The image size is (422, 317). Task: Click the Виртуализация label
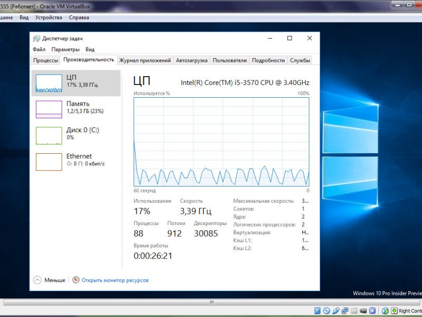(x=252, y=232)
